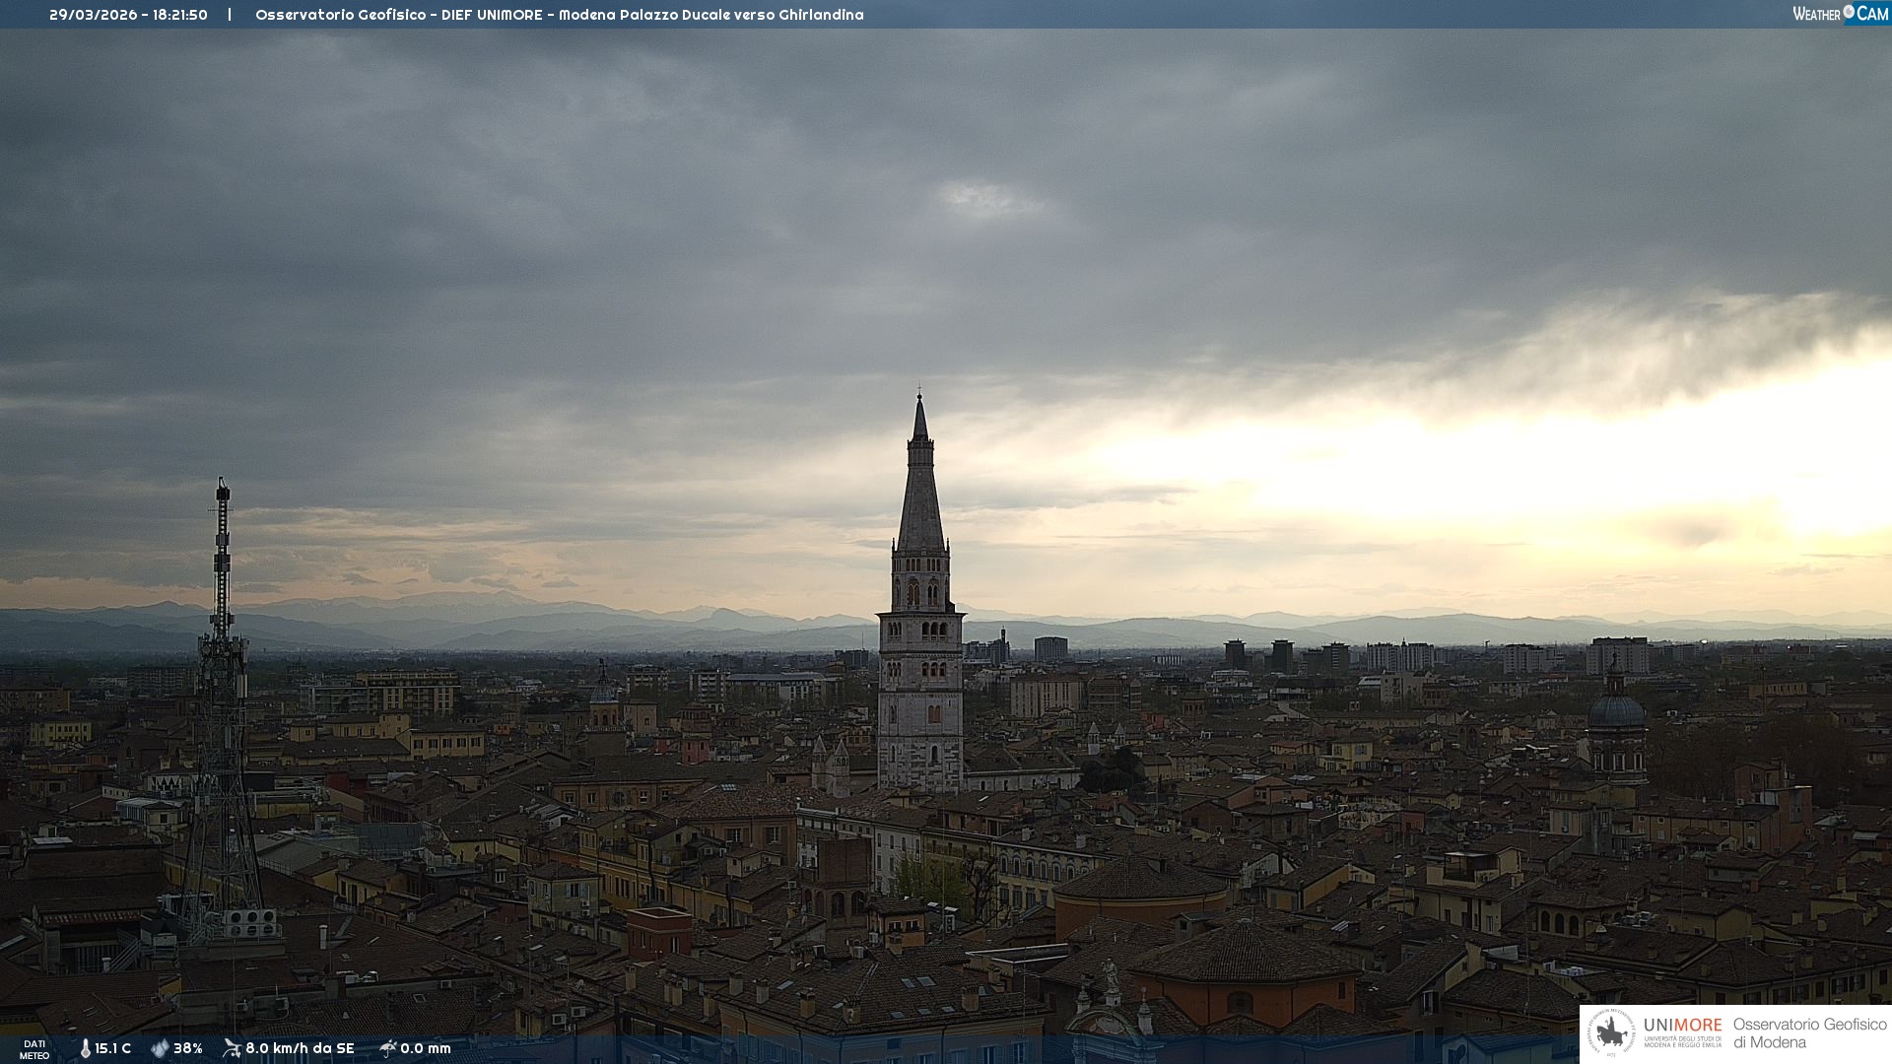Click the 15.1 C temperature reading
Image resolution: width=1892 pixels, height=1064 pixels.
[x=112, y=1049]
